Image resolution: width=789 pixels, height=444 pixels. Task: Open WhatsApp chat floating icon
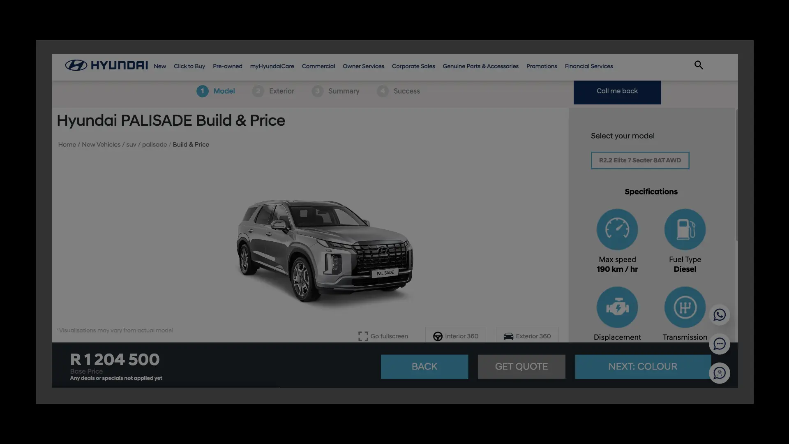pyautogui.click(x=720, y=315)
